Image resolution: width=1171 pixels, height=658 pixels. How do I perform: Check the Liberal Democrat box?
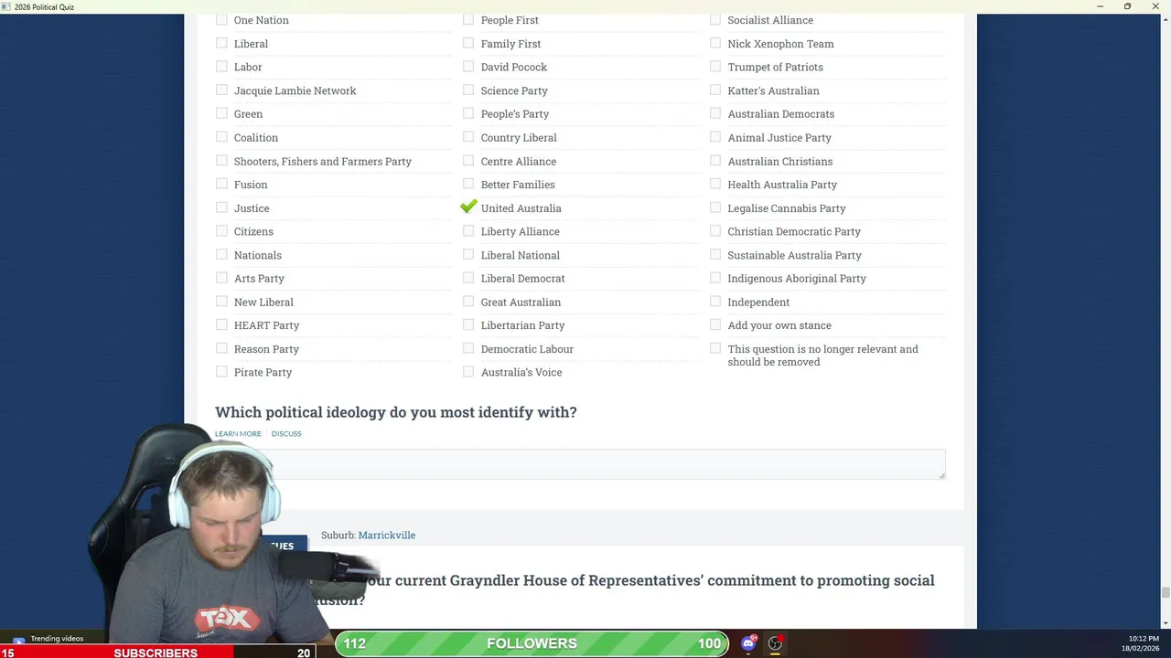[468, 278]
